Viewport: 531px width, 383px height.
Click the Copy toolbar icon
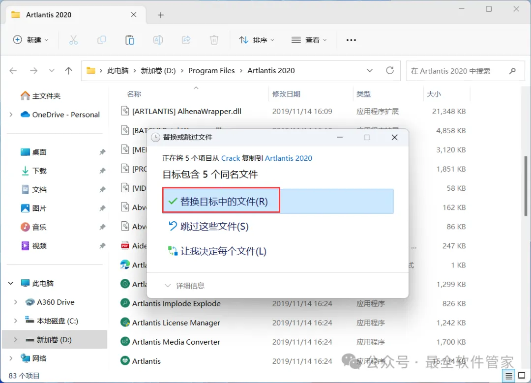tap(102, 40)
